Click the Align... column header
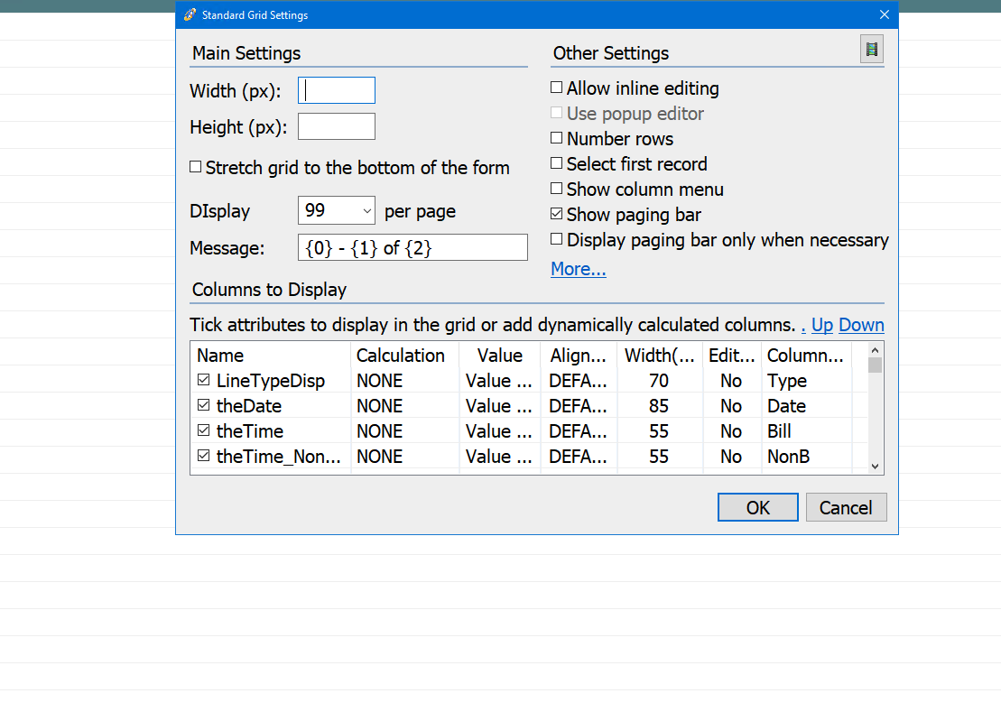 tap(579, 356)
